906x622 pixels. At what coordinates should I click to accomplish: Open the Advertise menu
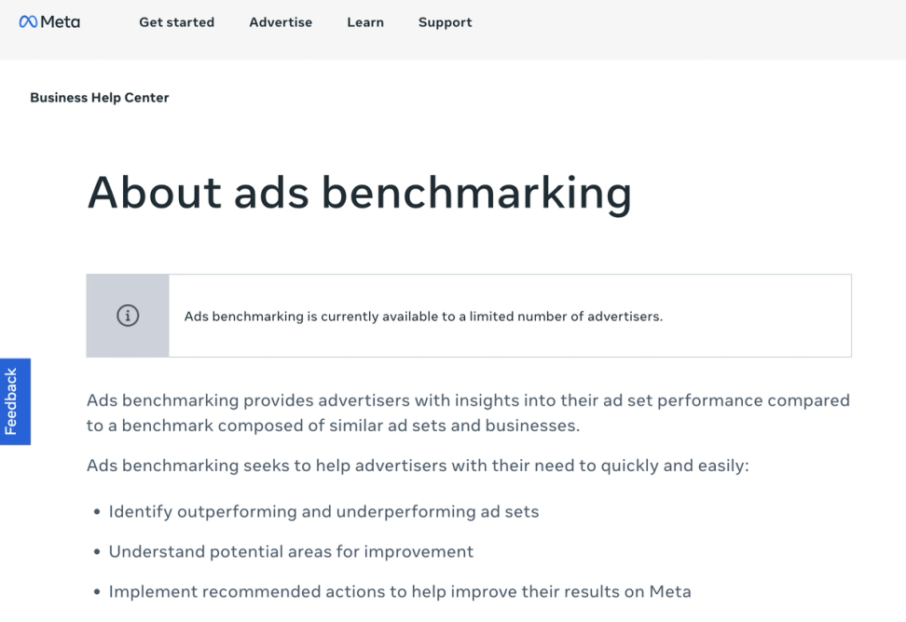[281, 22]
